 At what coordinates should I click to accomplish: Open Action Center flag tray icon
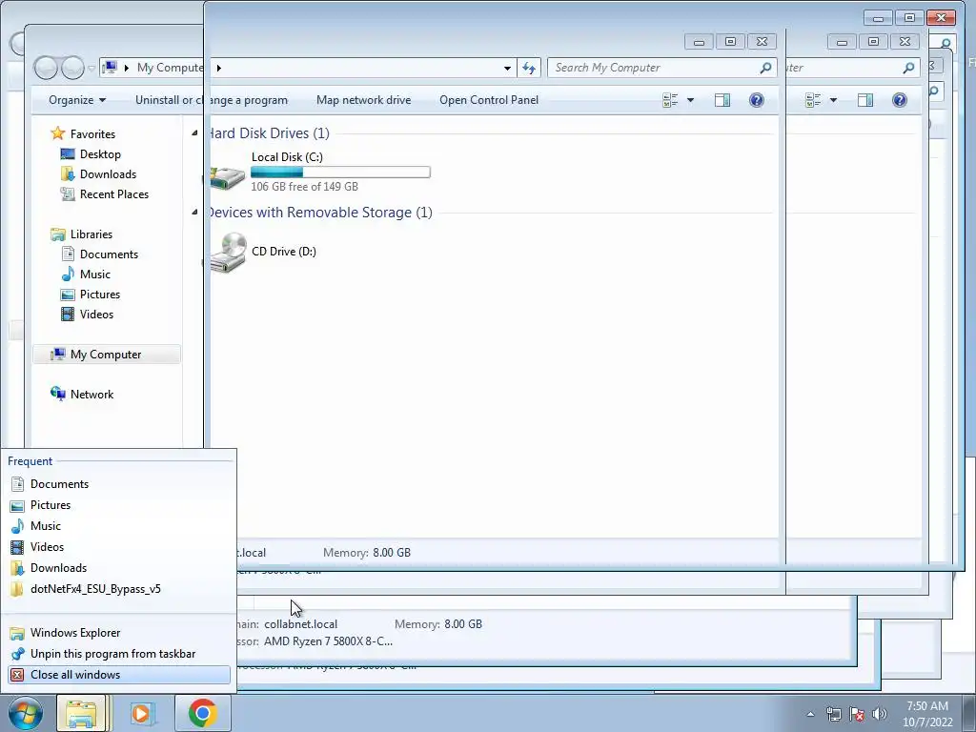[x=857, y=714]
